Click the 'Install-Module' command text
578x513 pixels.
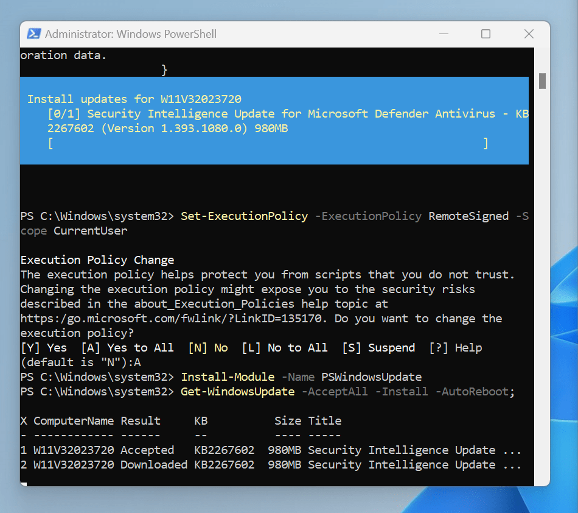[x=228, y=377]
